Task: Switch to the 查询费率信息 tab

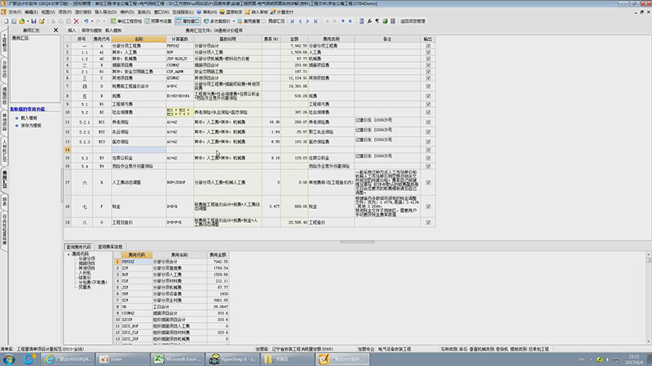Action: pyautogui.click(x=112, y=245)
